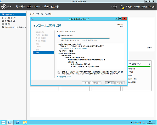Select ローカル サーバー in the sidebar

(10, 17)
